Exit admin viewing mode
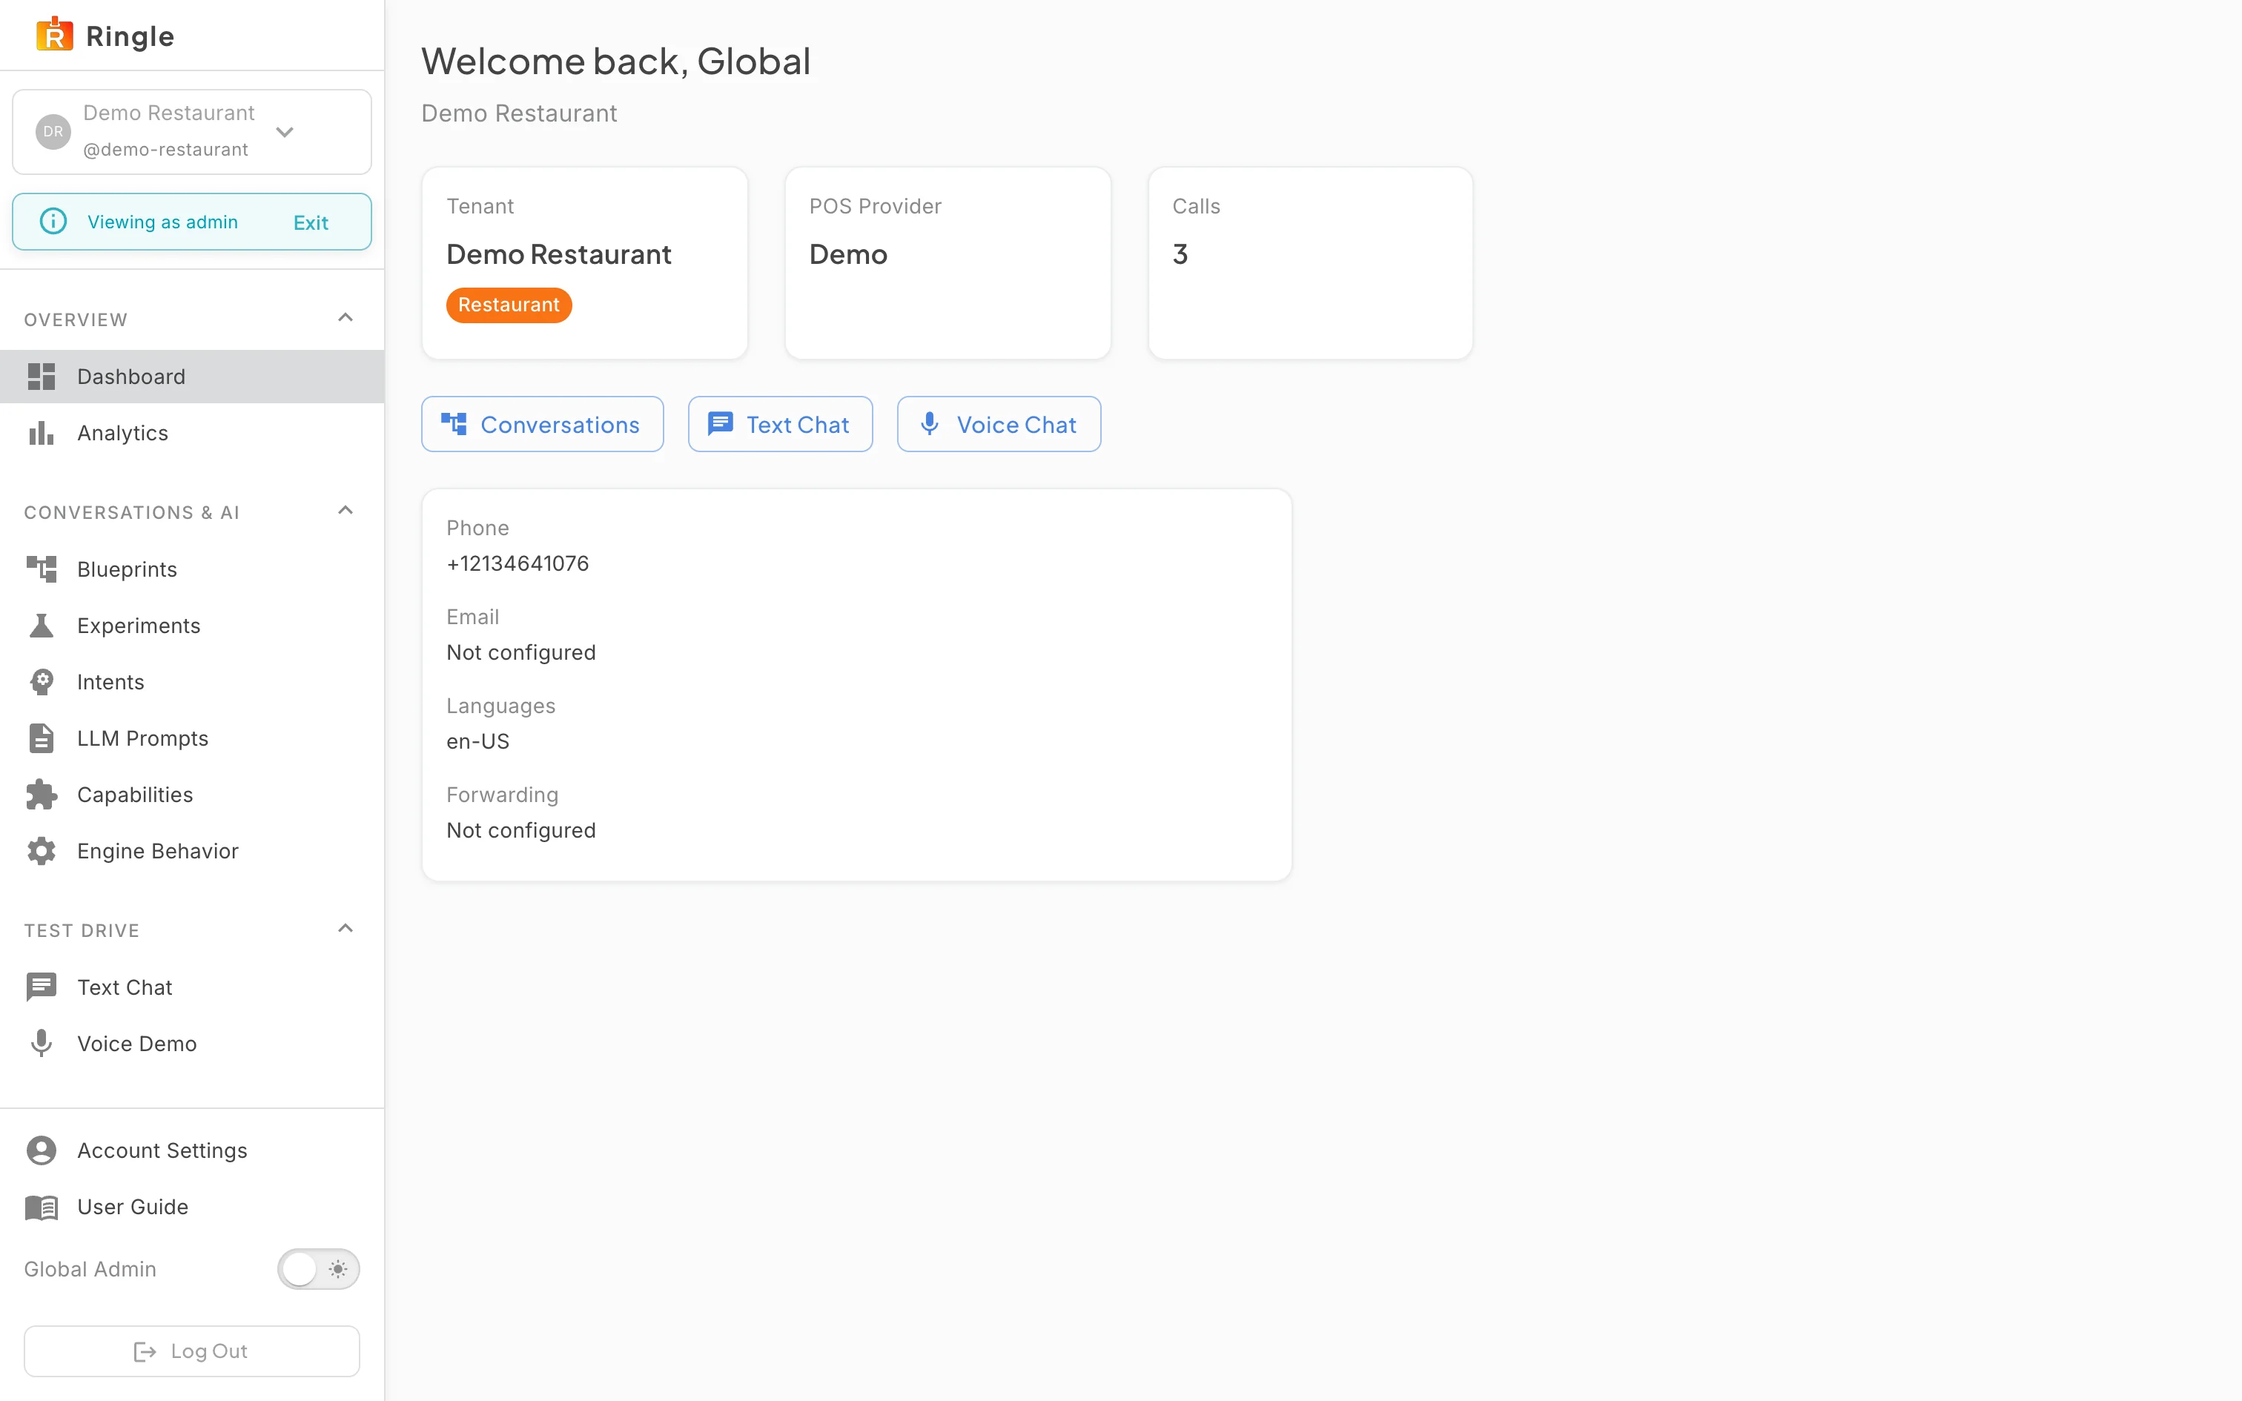The height and width of the screenshot is (1401, 2242). (311, 222)
